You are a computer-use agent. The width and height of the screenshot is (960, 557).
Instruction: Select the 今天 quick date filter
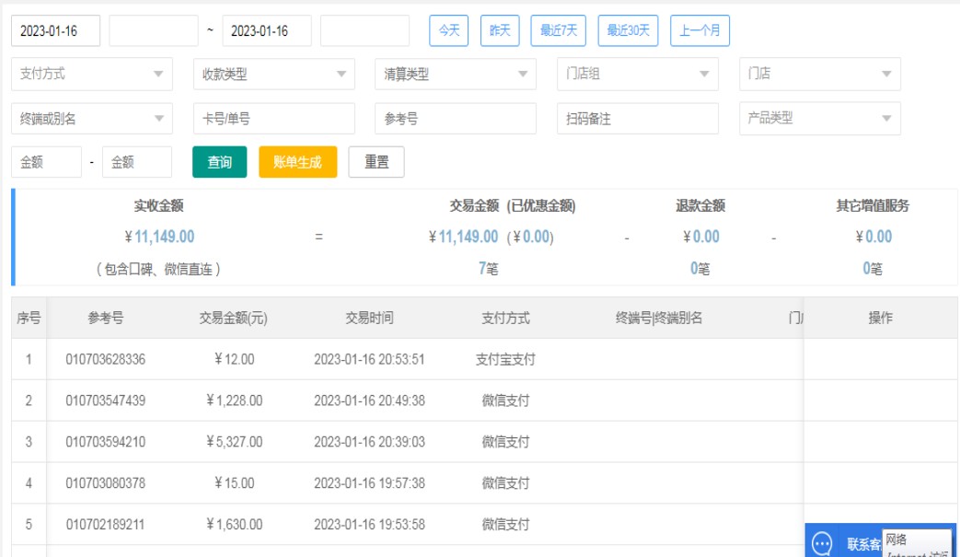[x=448, y=30]
